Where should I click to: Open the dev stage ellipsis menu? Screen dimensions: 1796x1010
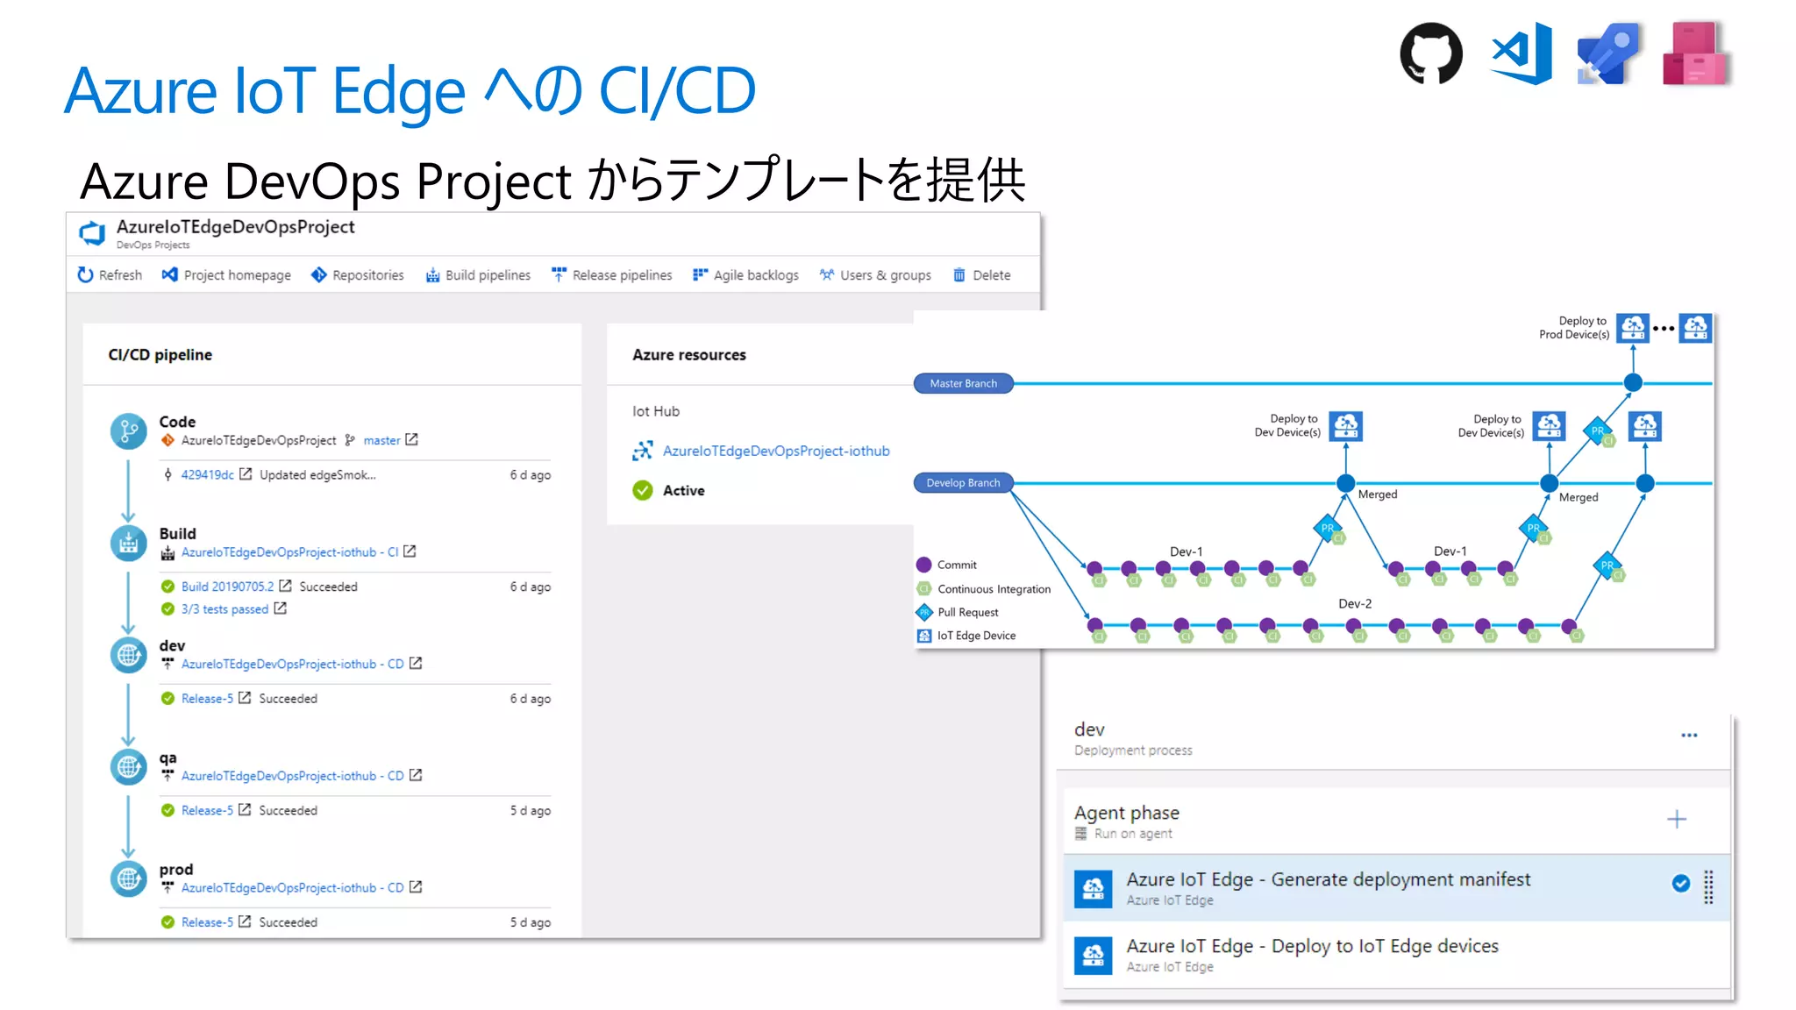[1689, 736]
